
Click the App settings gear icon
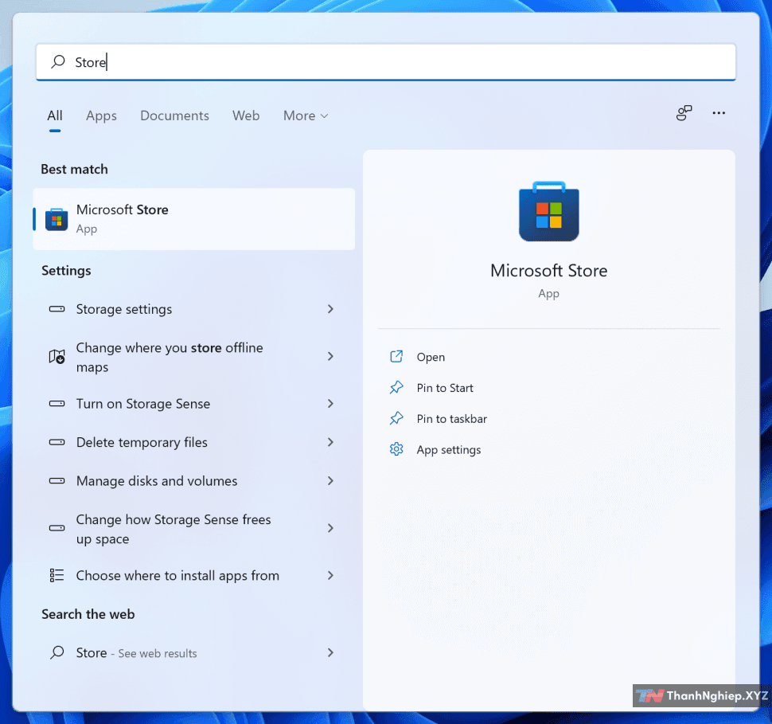[x=396, y=449]
